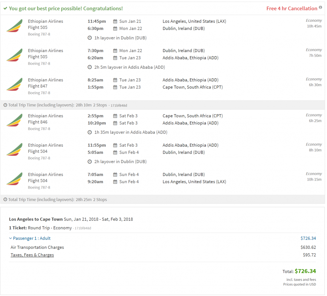Click the 1h 35m layover in Addis Ababa text
Screen dimensions: 327x296
(x=131, y=132)
